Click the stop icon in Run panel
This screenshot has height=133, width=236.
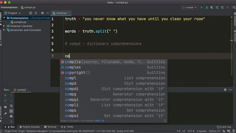pos(6,100)
